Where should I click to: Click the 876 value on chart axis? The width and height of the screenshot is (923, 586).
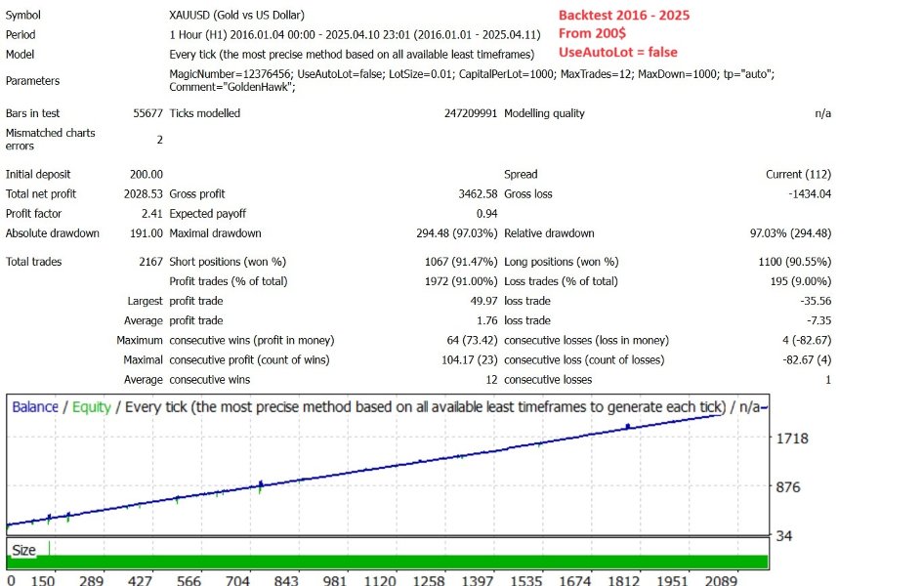(x=788, y=487)
